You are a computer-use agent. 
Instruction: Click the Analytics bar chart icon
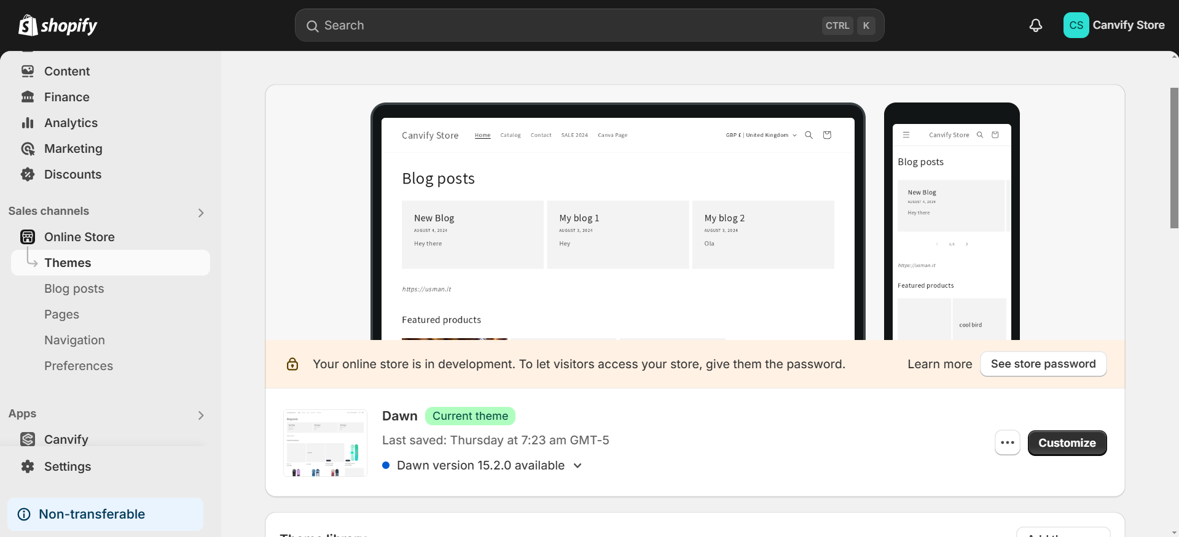28,123
